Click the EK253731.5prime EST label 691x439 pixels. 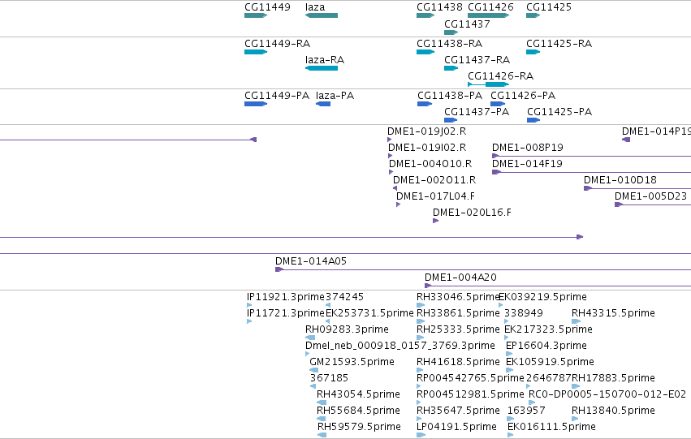click(369, 313)
